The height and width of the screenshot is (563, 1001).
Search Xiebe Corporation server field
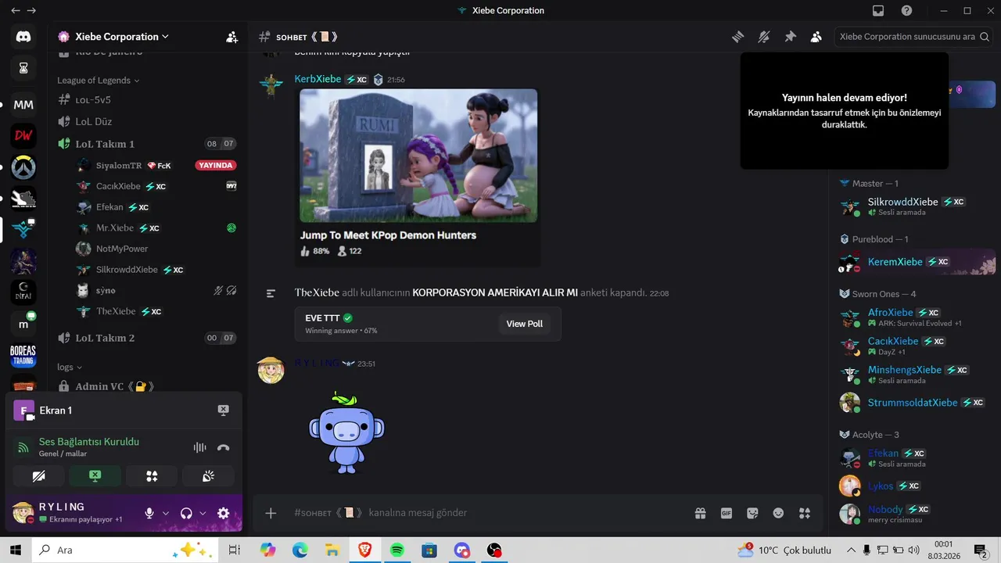[912, 37]
